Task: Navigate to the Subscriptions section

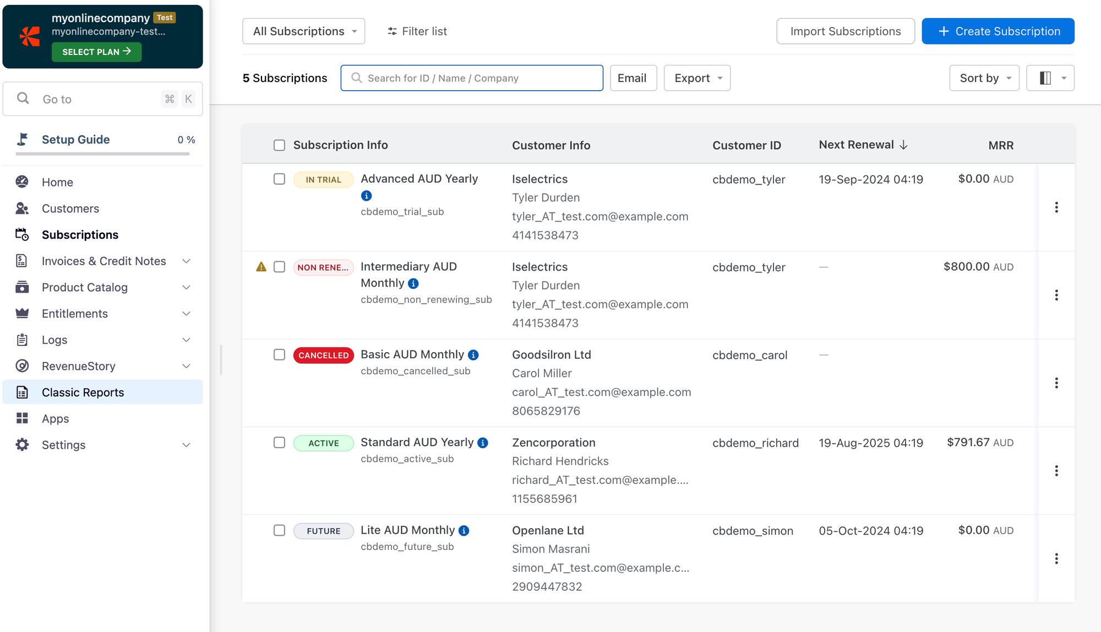Action: coord(80,235)
